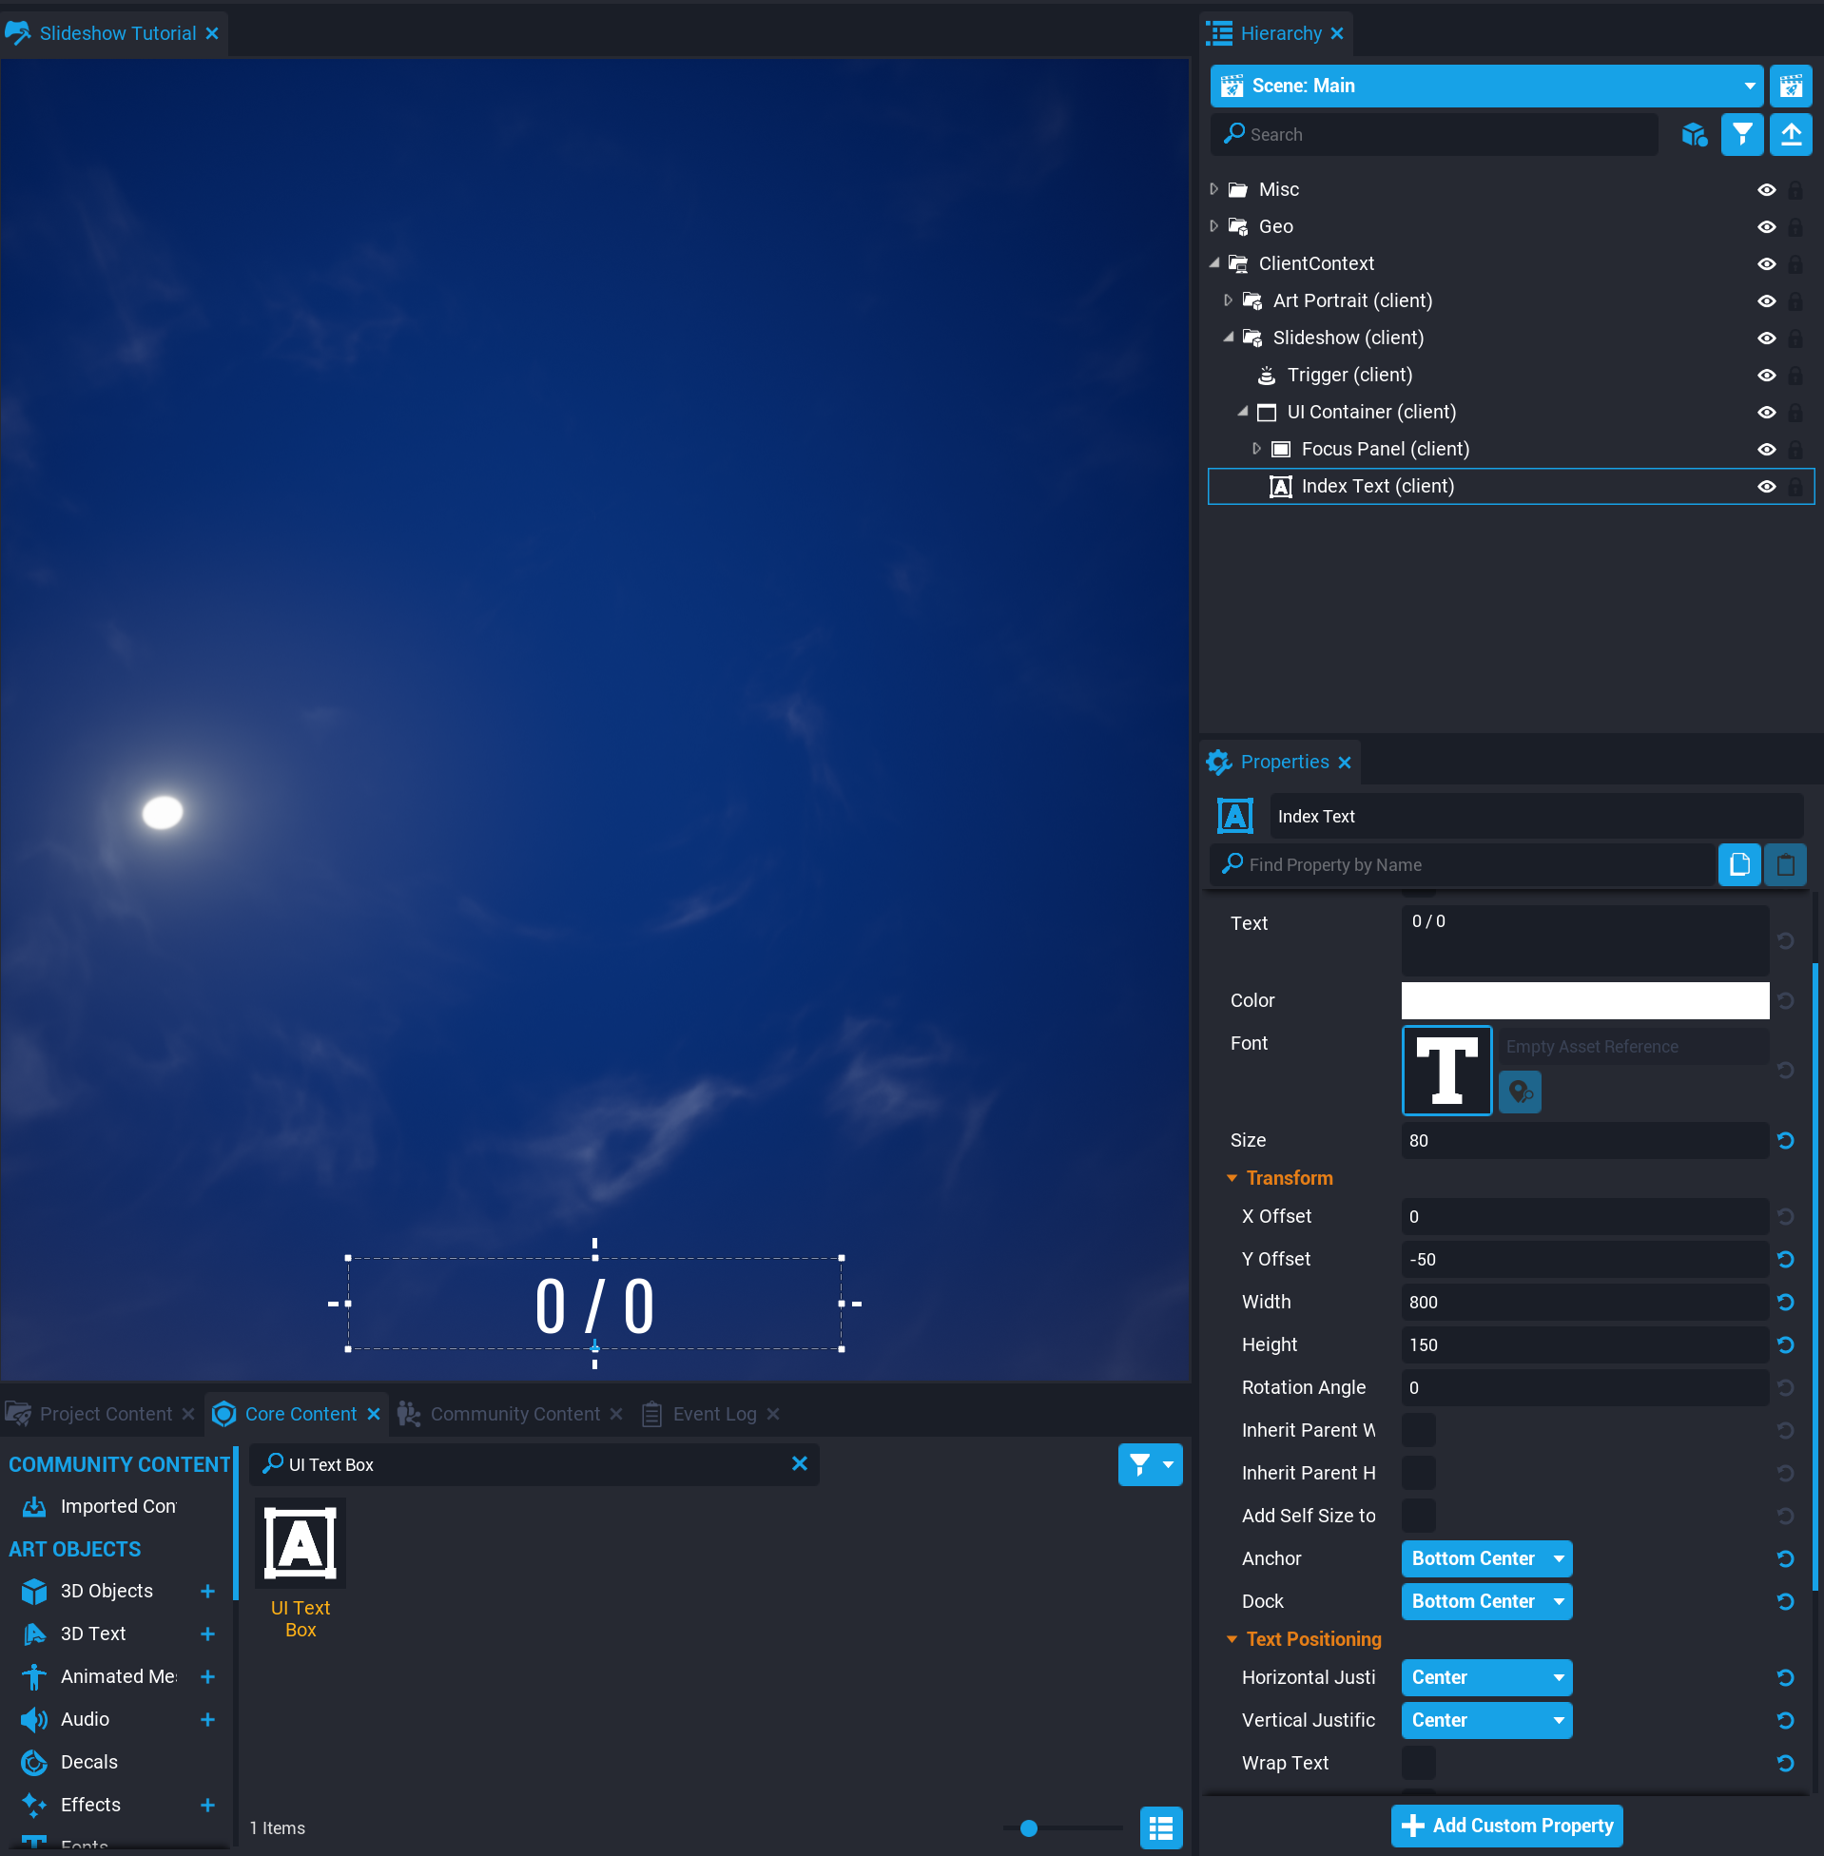
Task: Open the Anchor Bottom Center dropdown
Action: [1485, 1558]
